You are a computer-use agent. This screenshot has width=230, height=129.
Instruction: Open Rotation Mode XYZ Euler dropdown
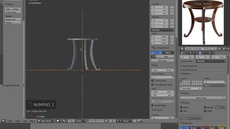pos(211,61)
